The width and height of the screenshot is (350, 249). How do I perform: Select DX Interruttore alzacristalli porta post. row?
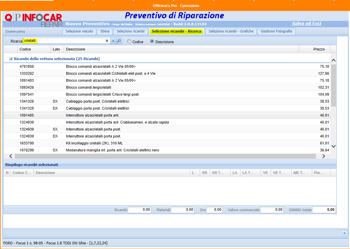coord(167,136)
